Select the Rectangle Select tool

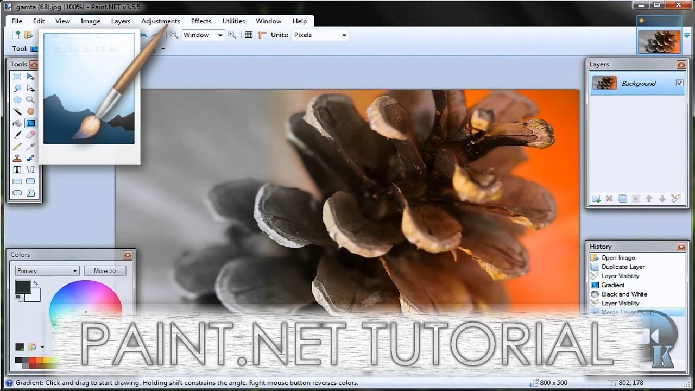pyautogui.click(x=17, y=77)
